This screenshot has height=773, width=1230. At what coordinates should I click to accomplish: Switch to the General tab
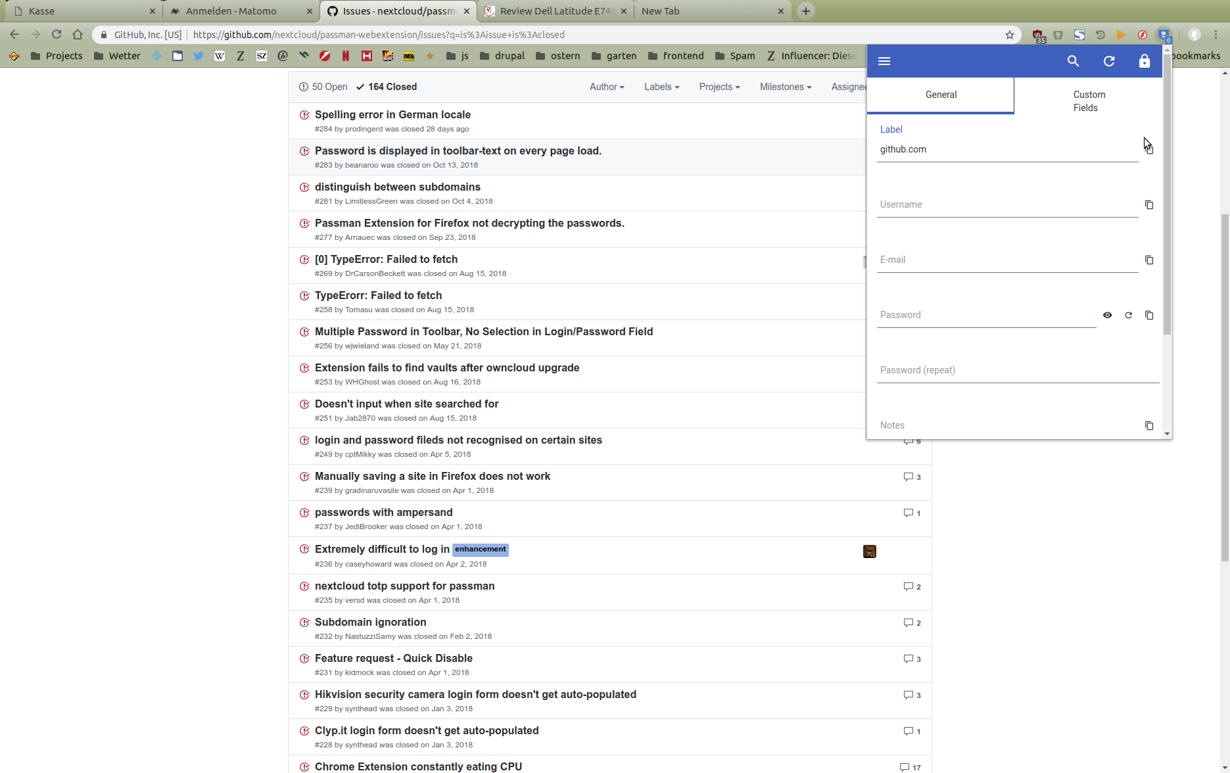941,95
